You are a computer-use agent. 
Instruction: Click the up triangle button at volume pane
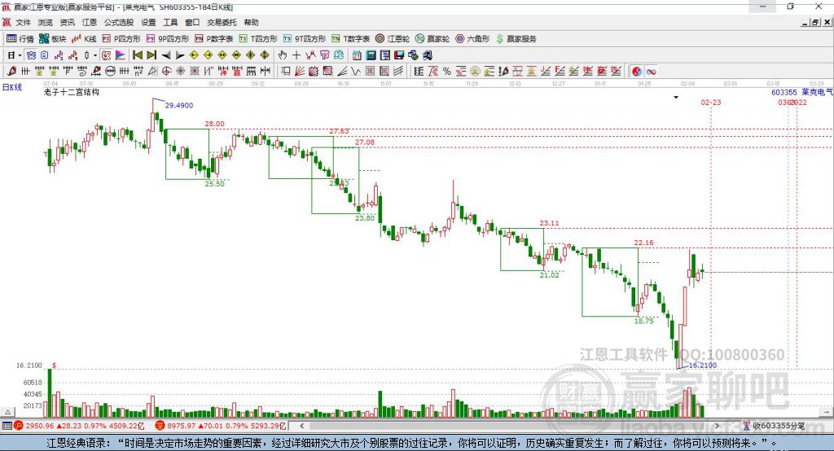coord(7,412)
